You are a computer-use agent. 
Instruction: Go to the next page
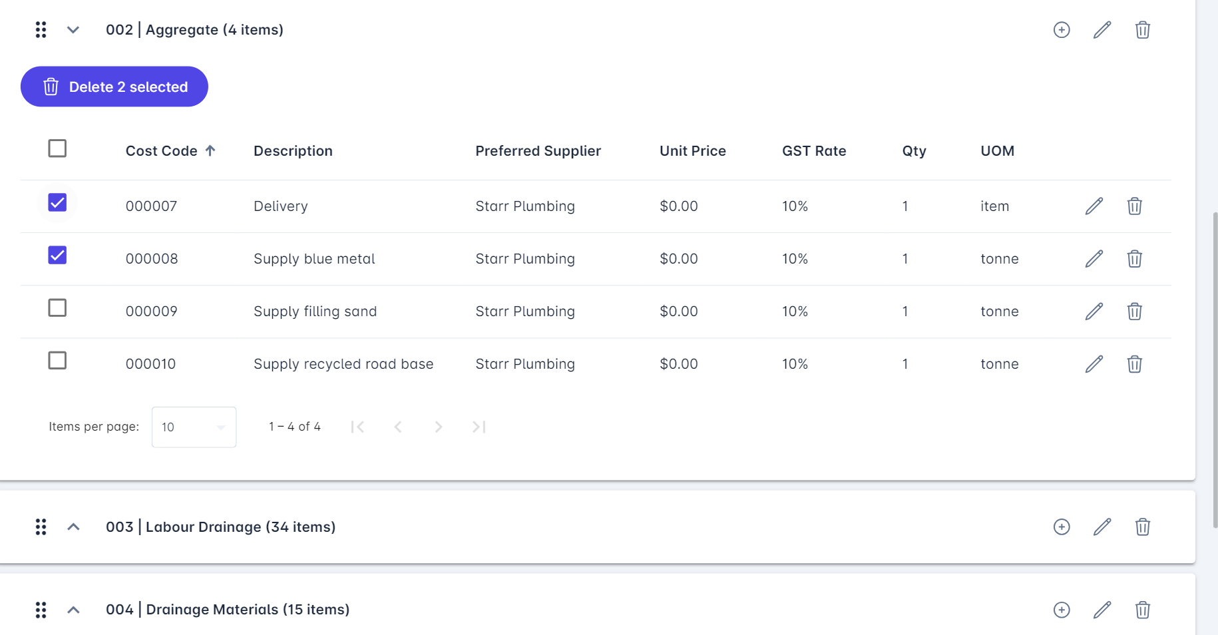[x=438, y=427]
